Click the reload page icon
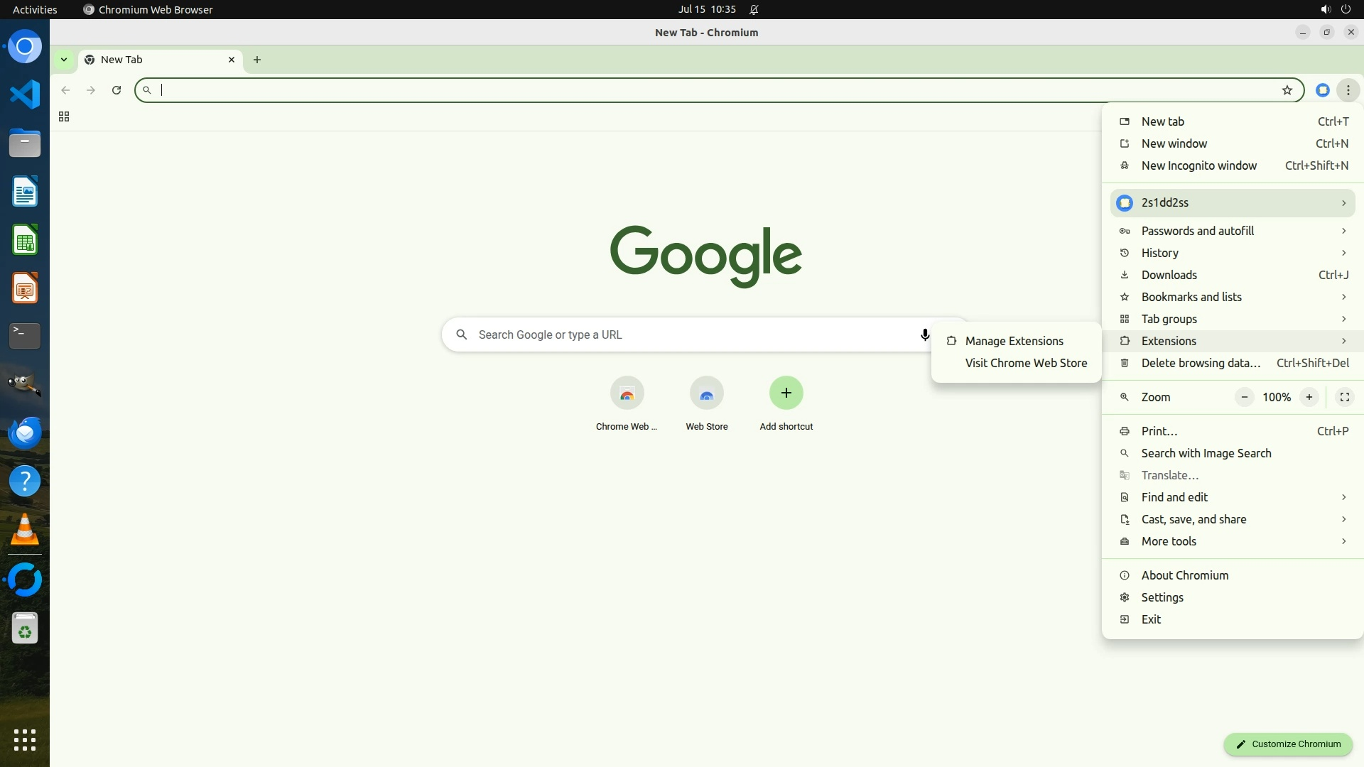This screenshot has width=1364, height=767. coord(117,90)
